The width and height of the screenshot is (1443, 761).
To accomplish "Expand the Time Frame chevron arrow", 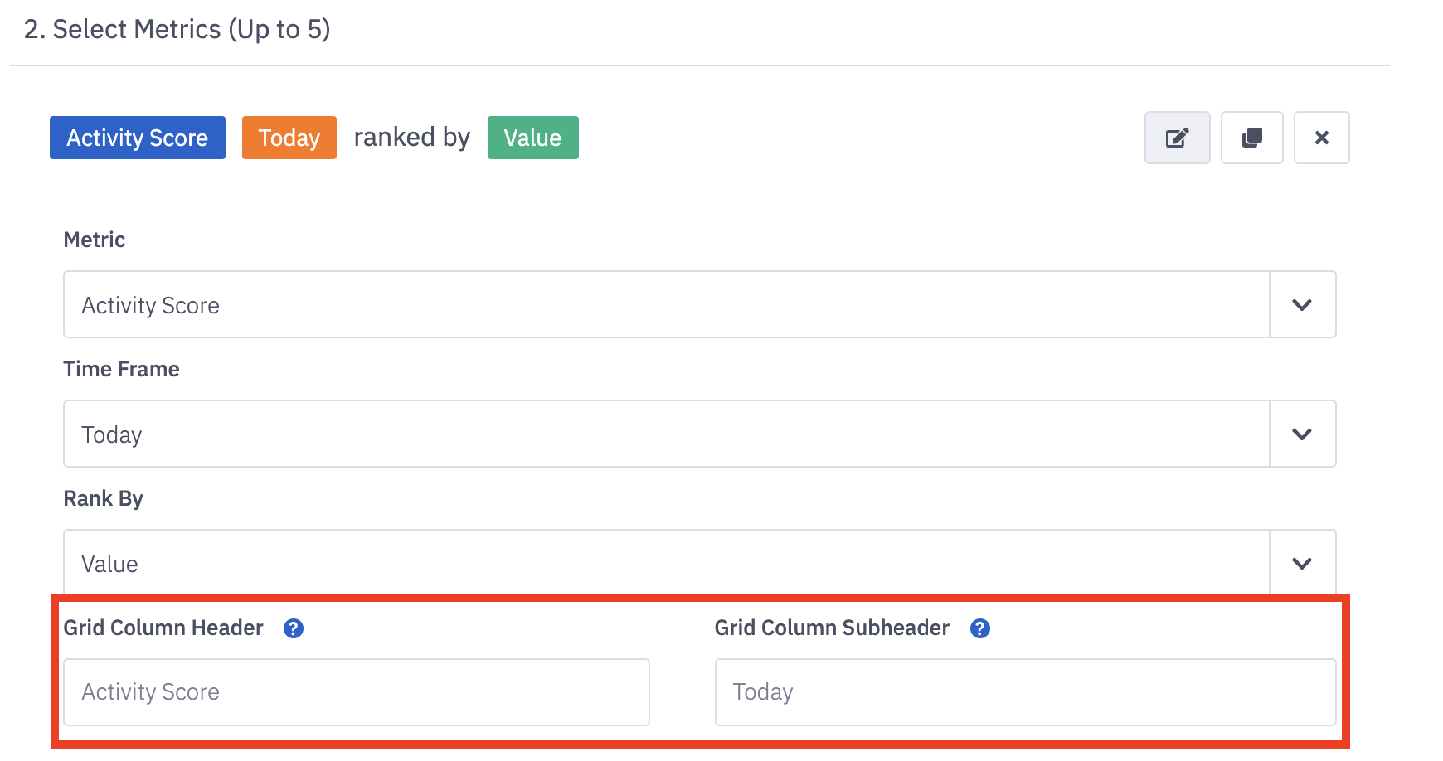I will [x=1302, y=434].
